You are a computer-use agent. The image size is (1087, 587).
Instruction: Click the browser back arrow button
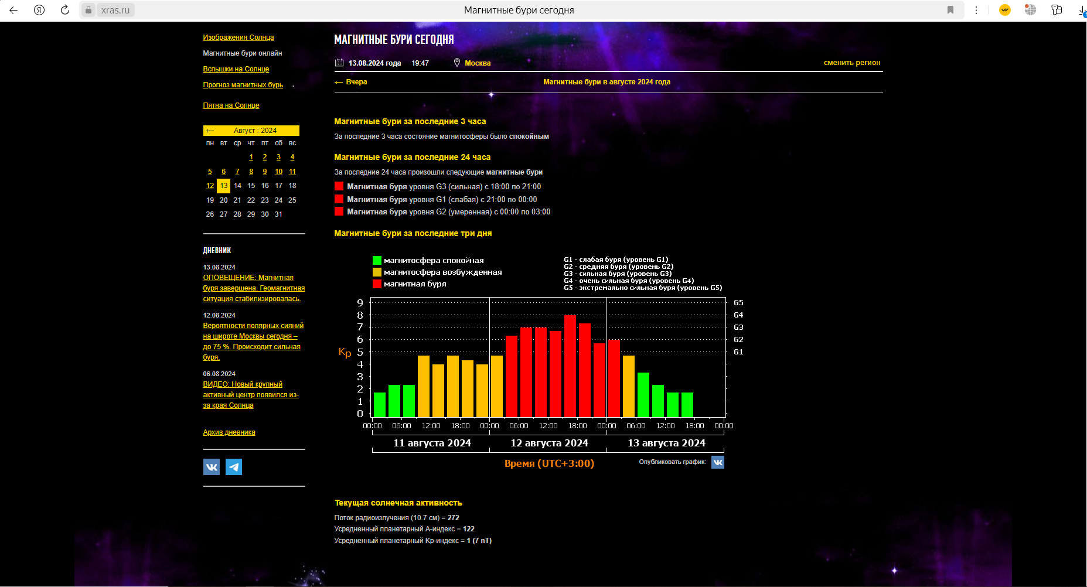coord(13,10)
